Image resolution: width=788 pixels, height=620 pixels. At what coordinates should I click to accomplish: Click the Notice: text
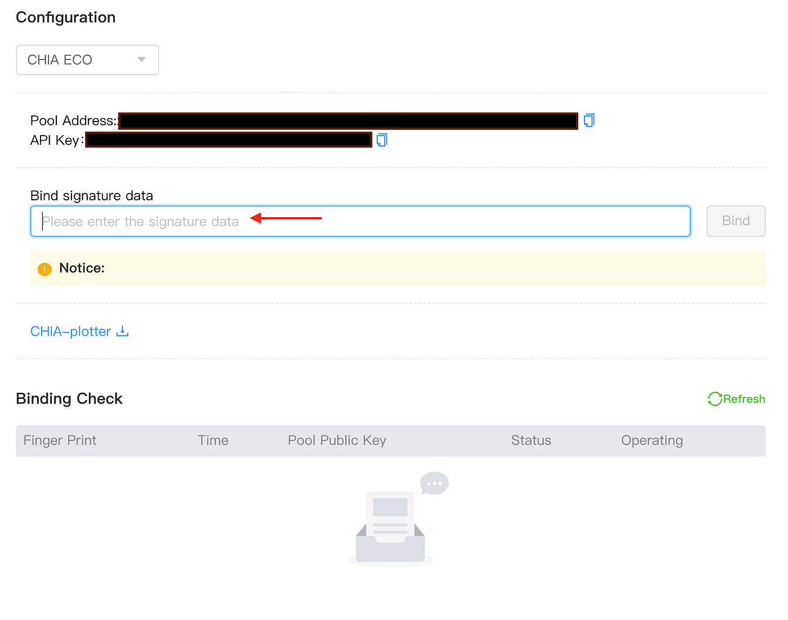[82, 268]
